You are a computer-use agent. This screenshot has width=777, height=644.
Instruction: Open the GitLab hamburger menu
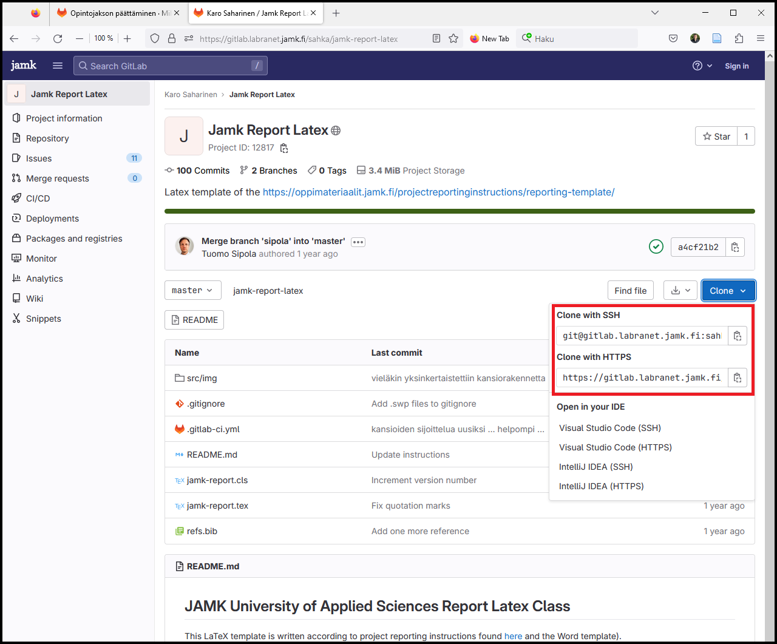coord(58,66)
